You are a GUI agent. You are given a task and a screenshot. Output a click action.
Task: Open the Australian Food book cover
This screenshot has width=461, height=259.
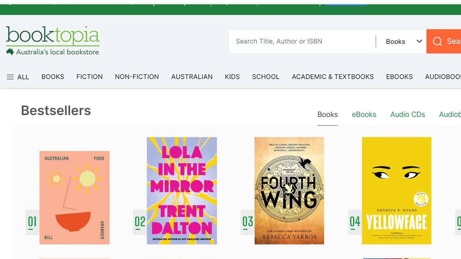pyautogui.click(x=75, y=197)
